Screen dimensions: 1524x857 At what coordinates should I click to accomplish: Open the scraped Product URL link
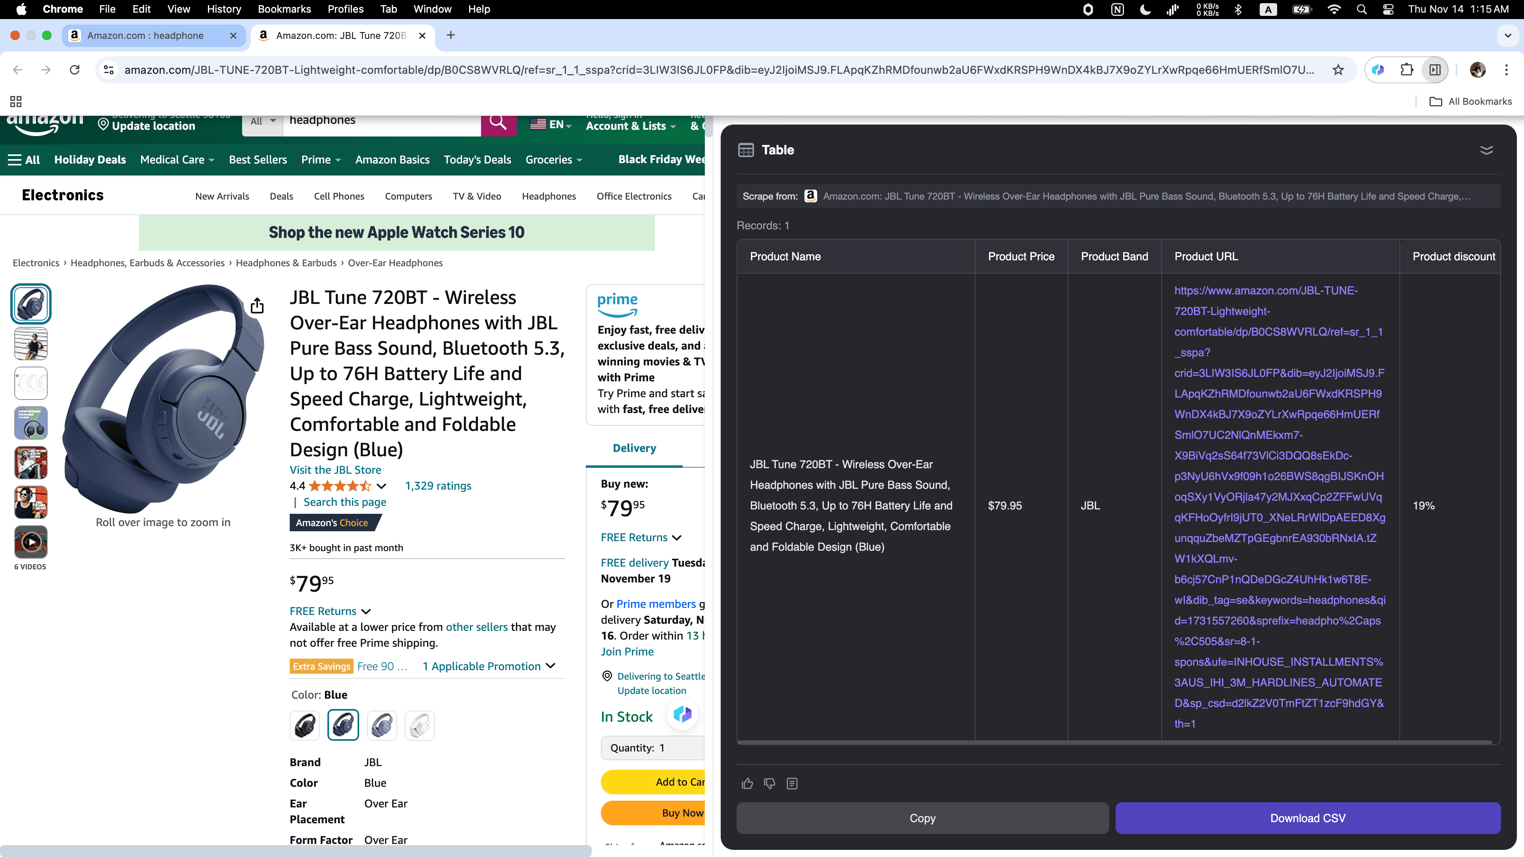pyautogui.click(x=1280, y=507)
